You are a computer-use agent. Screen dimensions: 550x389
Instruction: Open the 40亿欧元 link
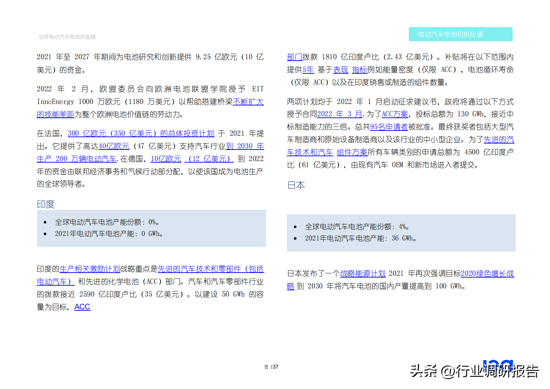[x=114, y=146]
